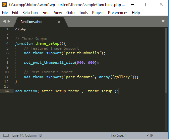Click the Sublime Text app icon in title bar
The height and width of the screenshot is (140, 170).
[5, 4]
